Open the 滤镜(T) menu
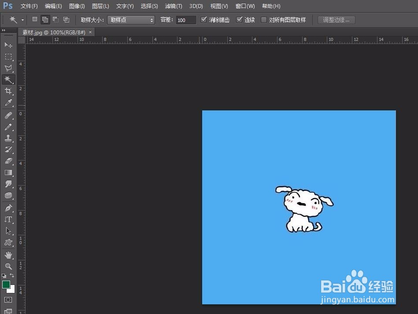 [174, 6]
